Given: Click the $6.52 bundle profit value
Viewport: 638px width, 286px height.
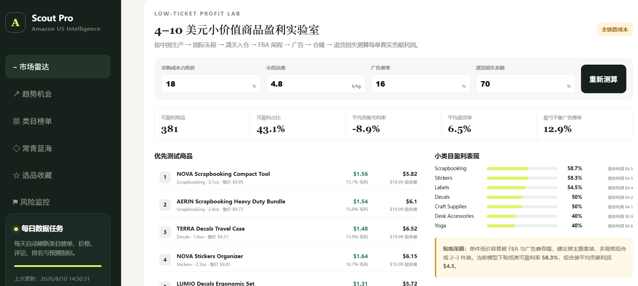Looking at the screenshot, I should pos(410,228).
